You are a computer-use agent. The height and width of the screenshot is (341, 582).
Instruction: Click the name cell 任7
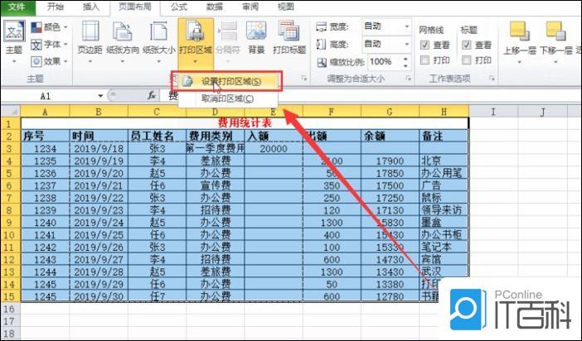pos(157,296)
